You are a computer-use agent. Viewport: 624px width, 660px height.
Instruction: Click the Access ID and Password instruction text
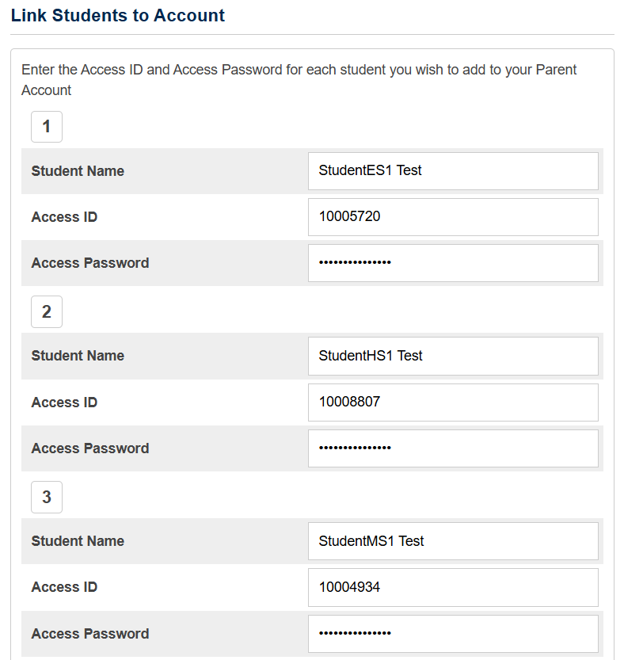tap(299, 79)
